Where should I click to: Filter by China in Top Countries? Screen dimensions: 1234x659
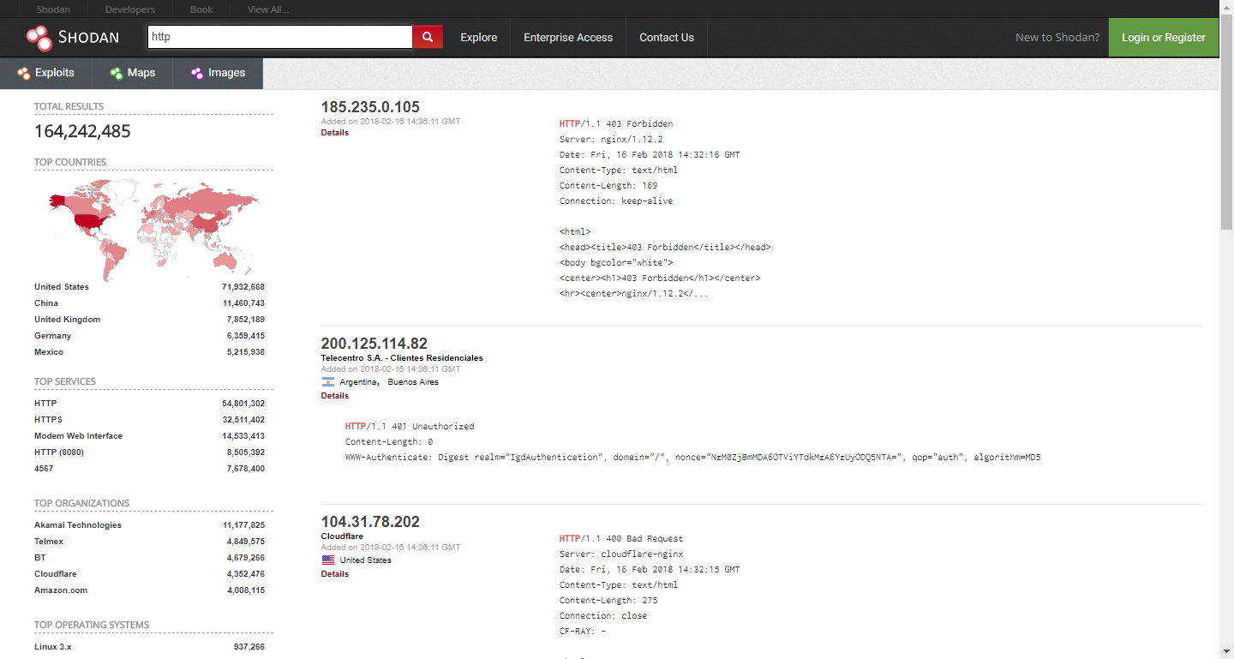[x=46, y=303]
